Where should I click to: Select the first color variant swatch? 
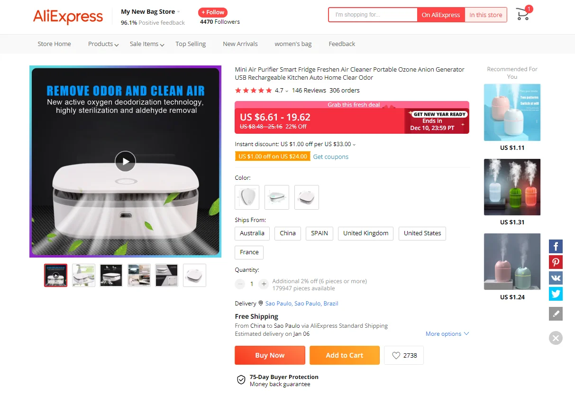(247, 197)
